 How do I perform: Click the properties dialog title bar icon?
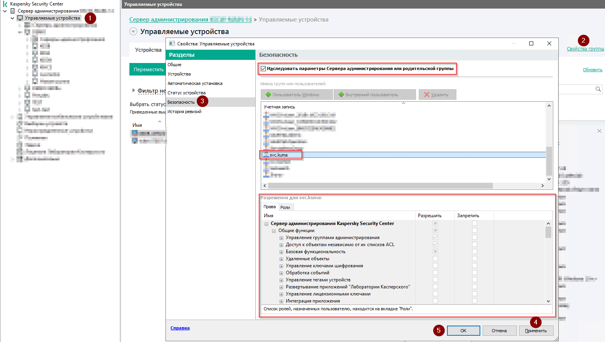click(x=172, y=43)
